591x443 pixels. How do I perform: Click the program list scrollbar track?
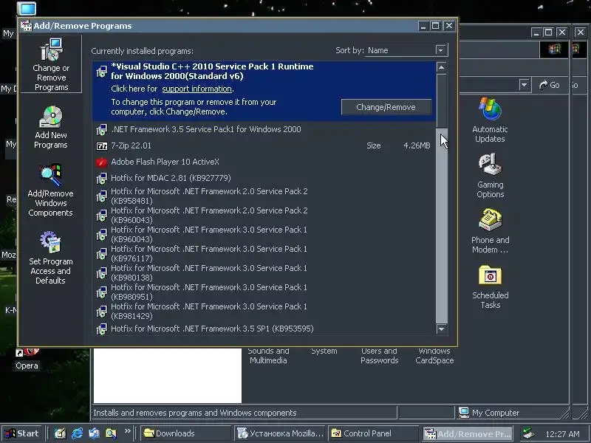(x=441, y=226)
